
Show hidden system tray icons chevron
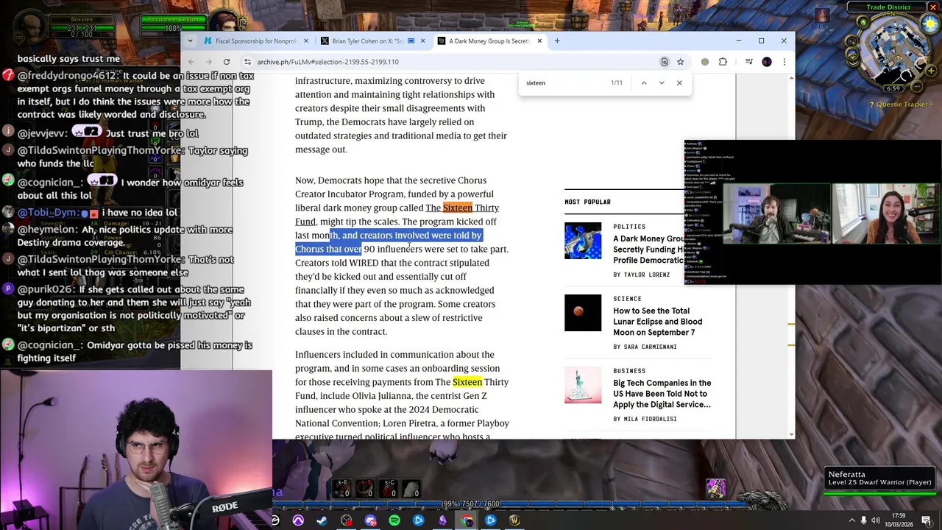[852, 520]
